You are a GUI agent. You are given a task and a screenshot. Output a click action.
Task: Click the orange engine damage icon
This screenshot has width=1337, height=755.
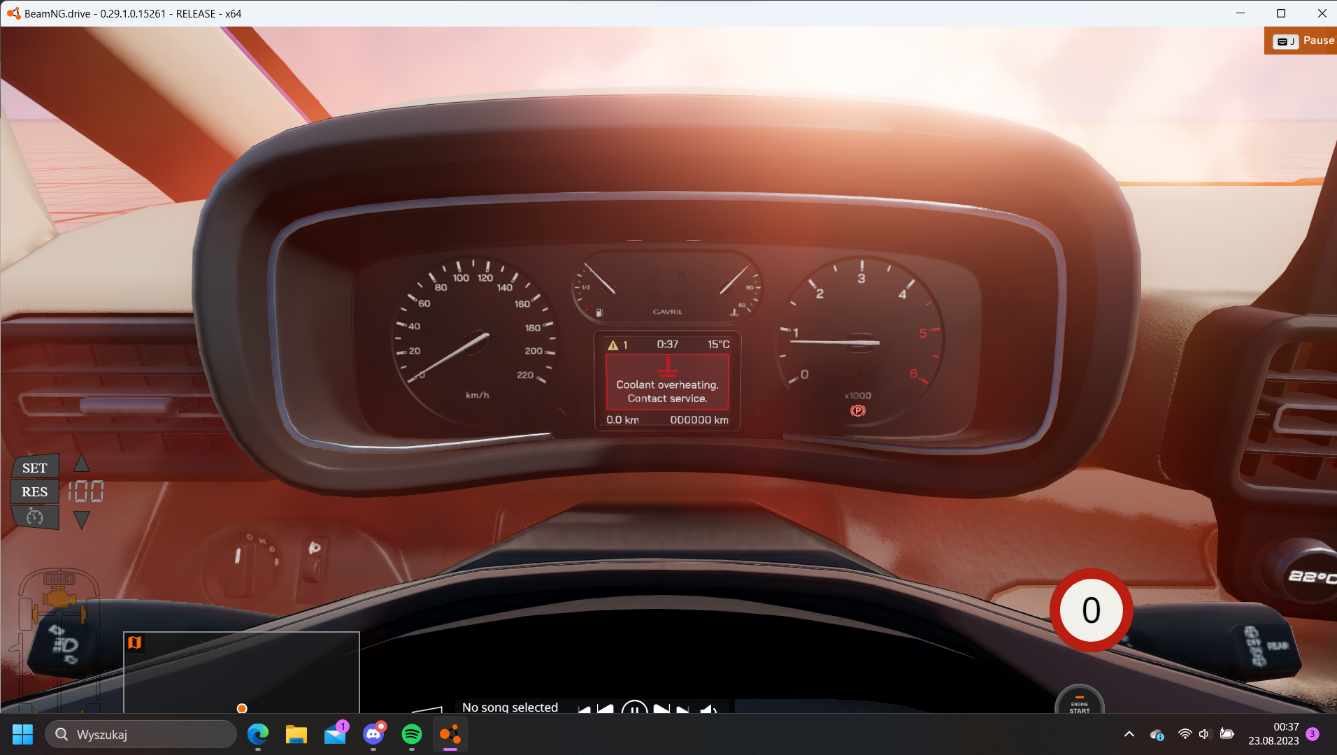59,599
